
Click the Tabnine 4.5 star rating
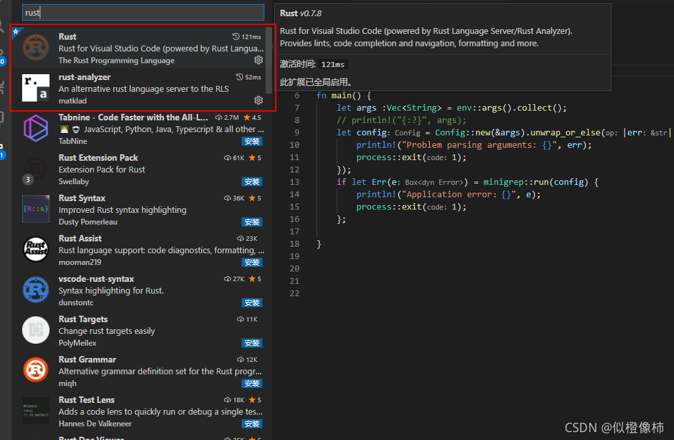(252, 117)
